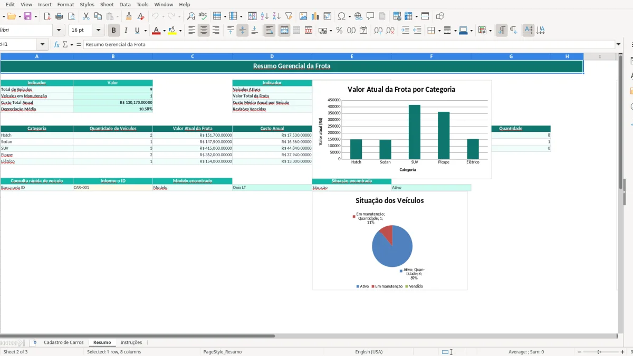Toggle the AutoFilter funnel icon

pyautogui.click(x=289, y=16)
